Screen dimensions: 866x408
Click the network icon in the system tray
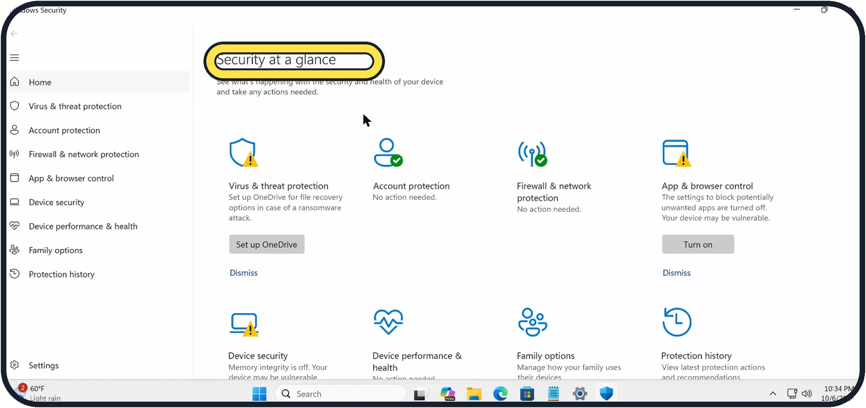coord(792,394)
